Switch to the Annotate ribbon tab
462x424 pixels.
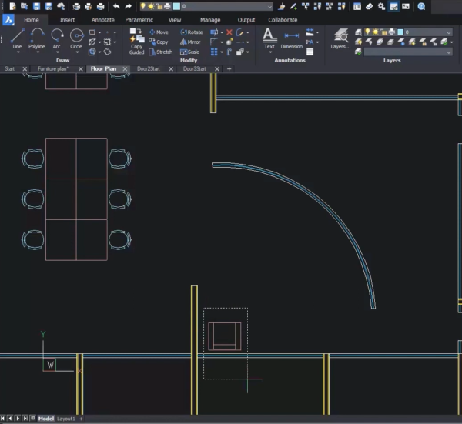pos(102,20)
